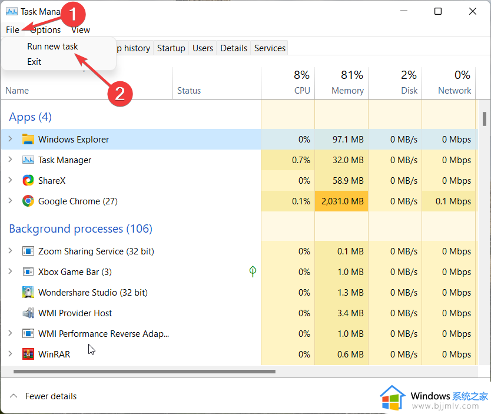The image size is (491, 414).
Task: Maximize the Task Manager window
Action: click(x=438, y=11)
